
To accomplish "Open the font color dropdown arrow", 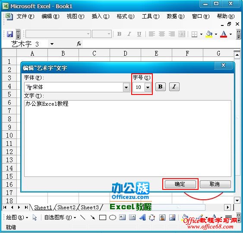I will pos(230,34).
